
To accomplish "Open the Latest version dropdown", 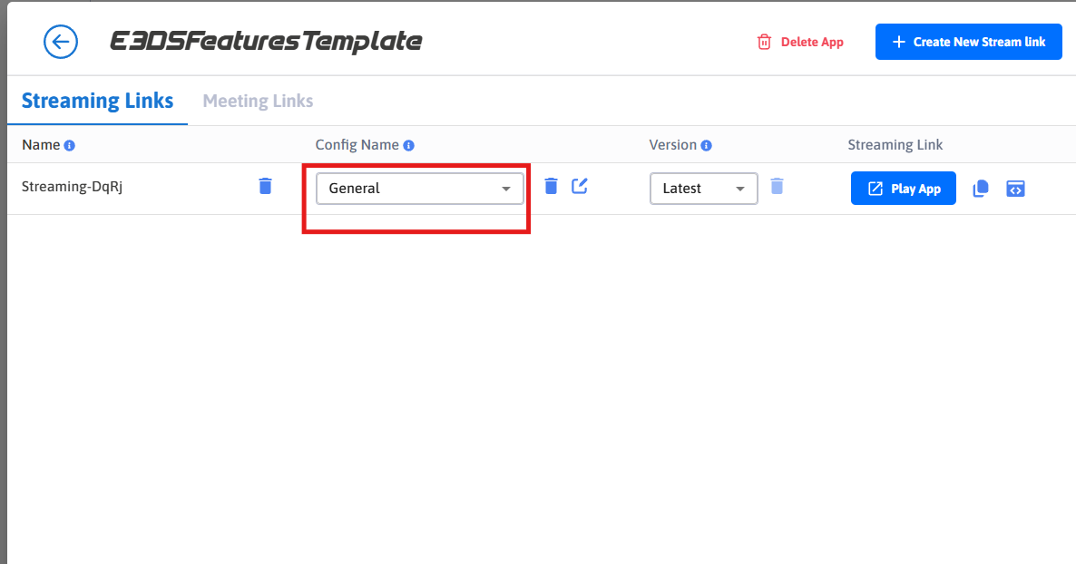I will point(703,188).
